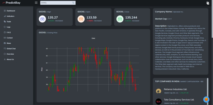The image size is (213, 105).
Task: Click the Global Chat icon
Action: pos(5,49)
